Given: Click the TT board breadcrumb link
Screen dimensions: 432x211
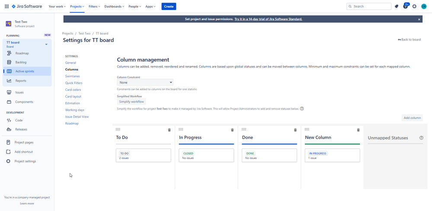Looking at the screenshot, I should click(102, 33).
